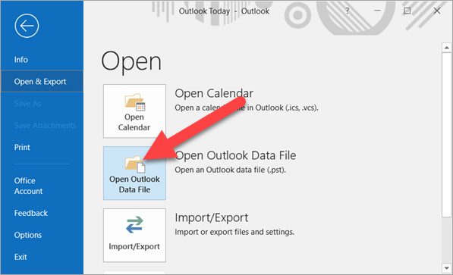Open the Office Account page

[28, 186]
